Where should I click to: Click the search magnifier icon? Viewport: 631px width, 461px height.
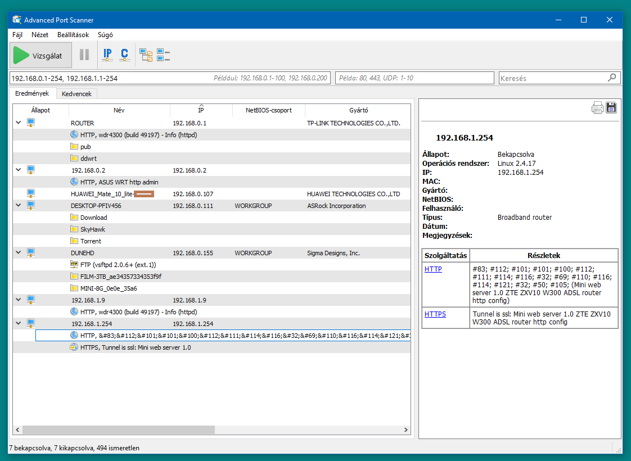612,78
